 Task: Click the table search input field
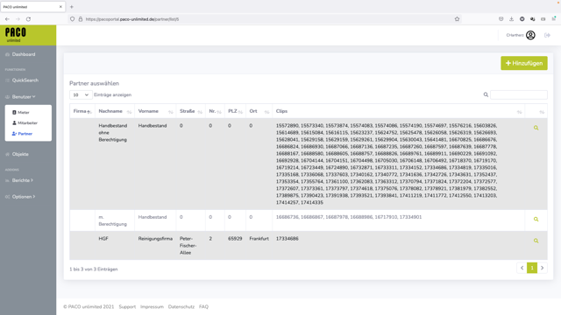click(x=519, y=94)
